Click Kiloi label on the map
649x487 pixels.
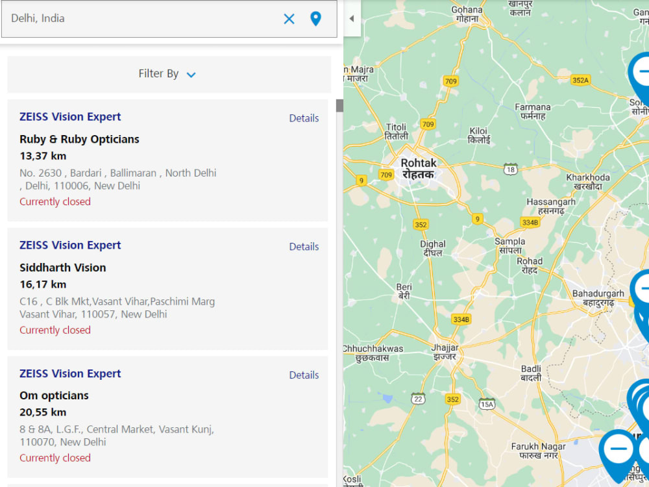tap(478, 136)
